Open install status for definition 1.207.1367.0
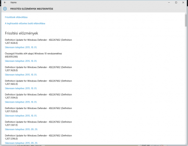Screen dimensions: 188x146 point(21,129)
